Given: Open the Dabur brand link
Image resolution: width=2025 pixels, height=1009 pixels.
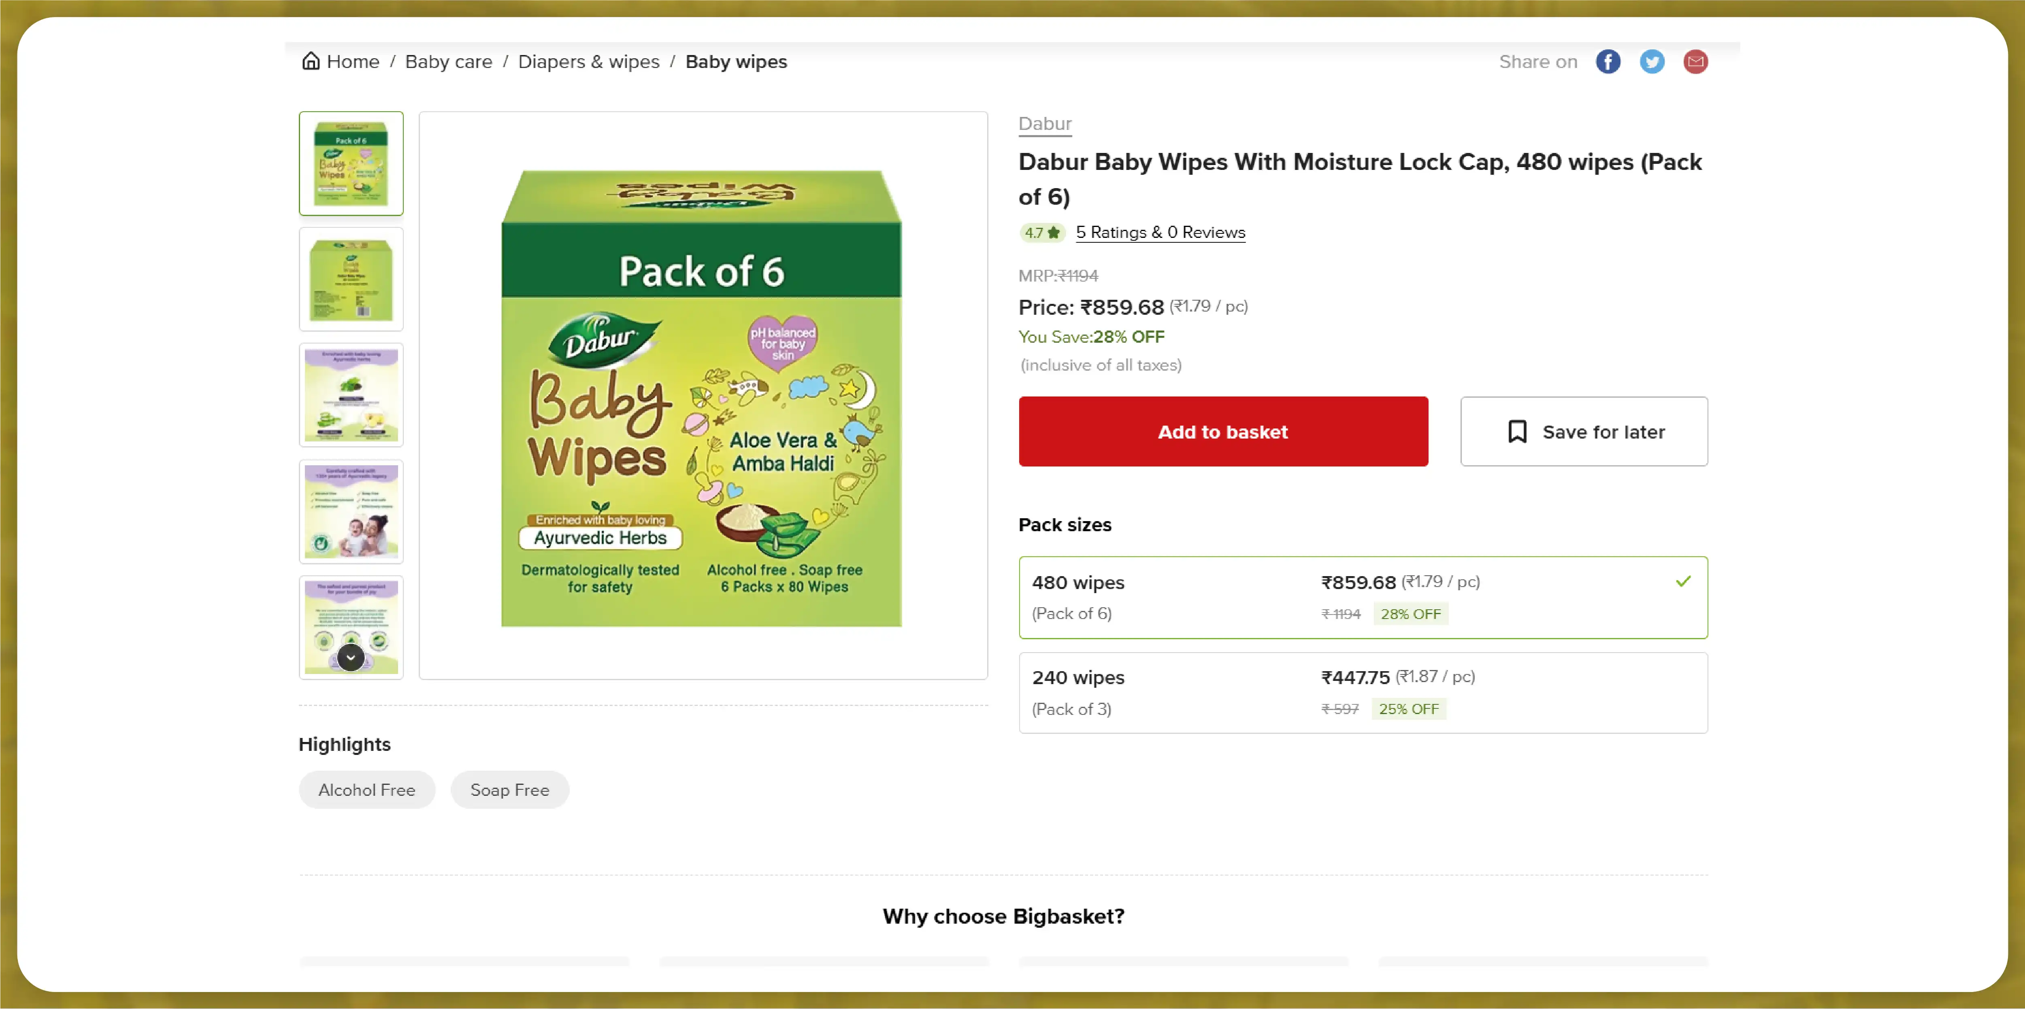Looking at the screenshot, I should 1045,123.
